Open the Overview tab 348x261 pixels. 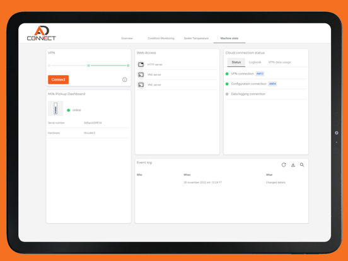127,38
